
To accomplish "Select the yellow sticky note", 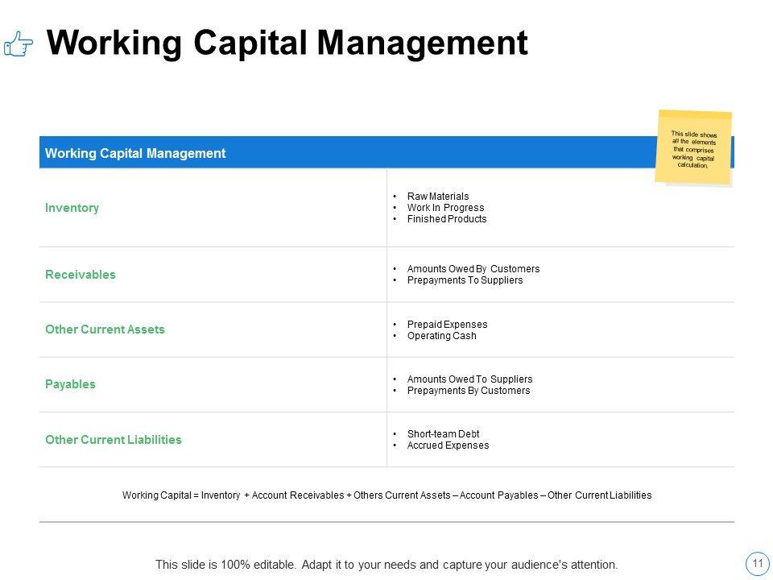I will pyautogui.click(x=693, y=147).
